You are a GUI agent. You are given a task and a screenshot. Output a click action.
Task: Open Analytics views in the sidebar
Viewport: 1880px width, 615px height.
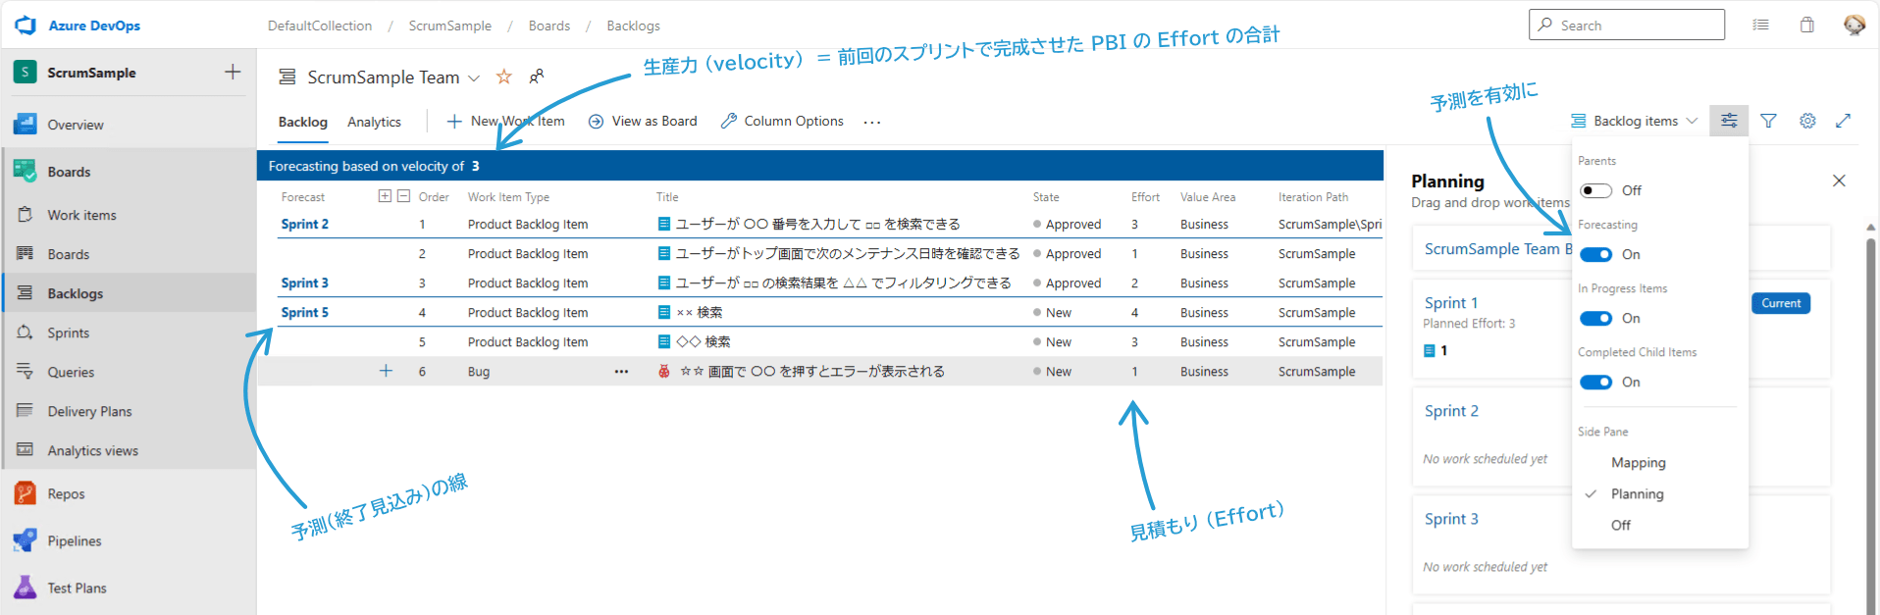tap(92, 450)
